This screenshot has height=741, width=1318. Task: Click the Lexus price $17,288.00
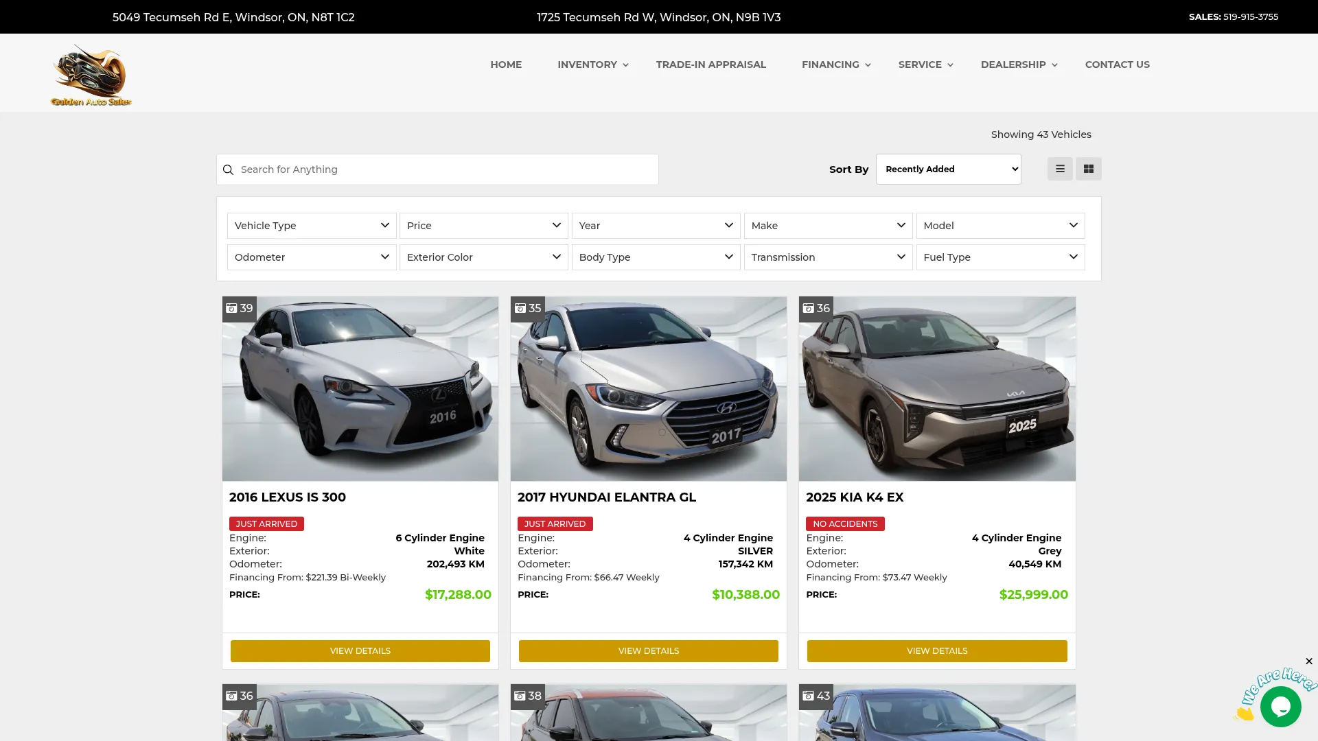coord(458,595)
